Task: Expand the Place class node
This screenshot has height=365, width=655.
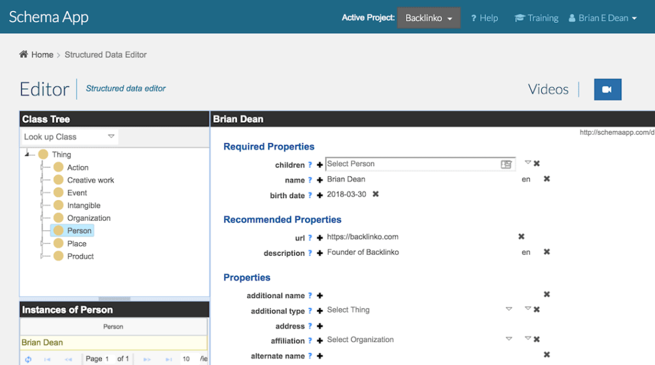Action: tap(42, 244)
